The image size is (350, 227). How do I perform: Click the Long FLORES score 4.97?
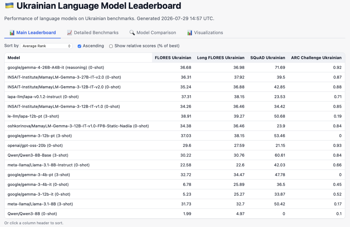[240, 214]
